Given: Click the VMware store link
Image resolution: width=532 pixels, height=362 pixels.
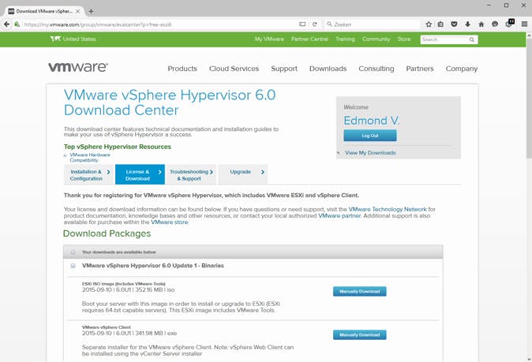Looking at the screenshot, I should [x=169, y=222].
